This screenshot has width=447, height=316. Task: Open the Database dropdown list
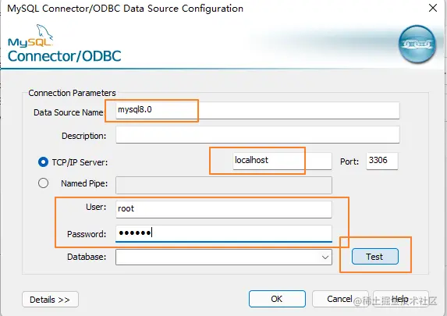tap(325, 257)
